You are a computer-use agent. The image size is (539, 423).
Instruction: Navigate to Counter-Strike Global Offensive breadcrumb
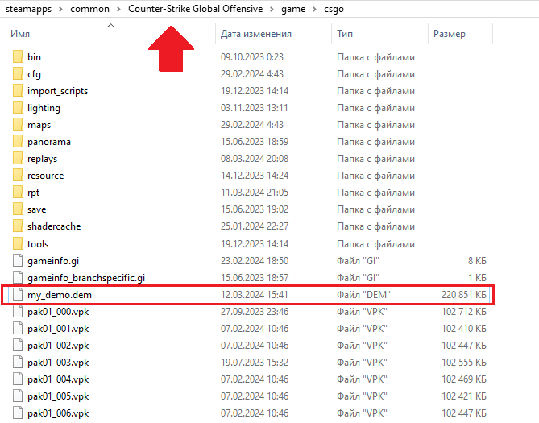point(195,9)
